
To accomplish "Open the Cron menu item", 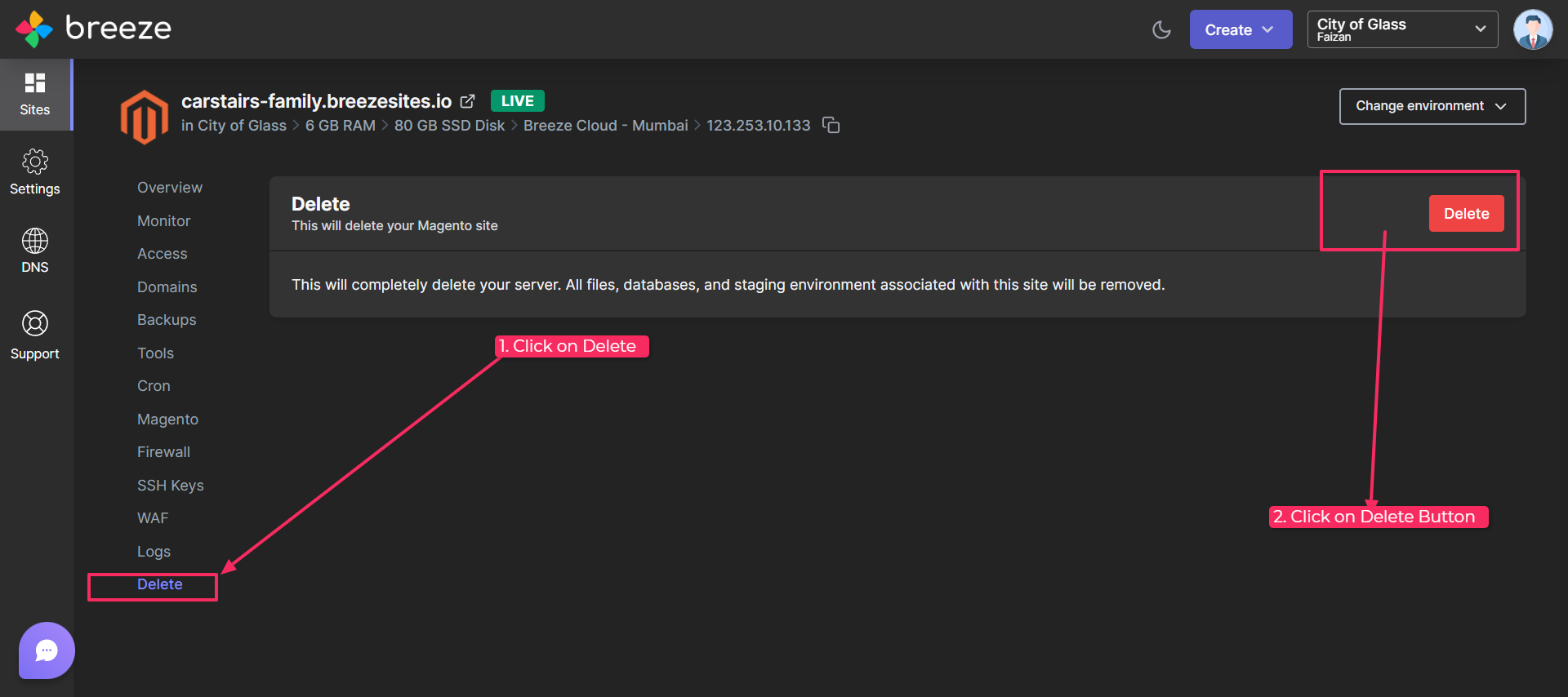I will coord(154,386).
